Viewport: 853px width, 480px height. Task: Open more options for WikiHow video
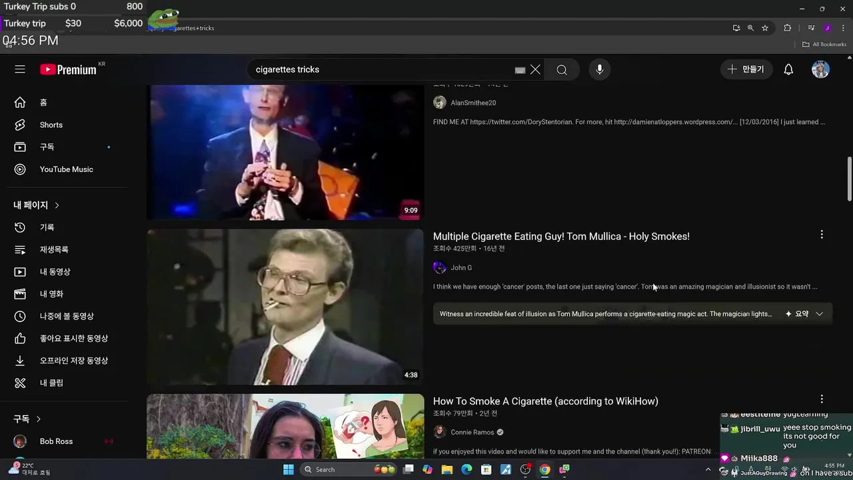pyautogui.click(x=822, y=399)
